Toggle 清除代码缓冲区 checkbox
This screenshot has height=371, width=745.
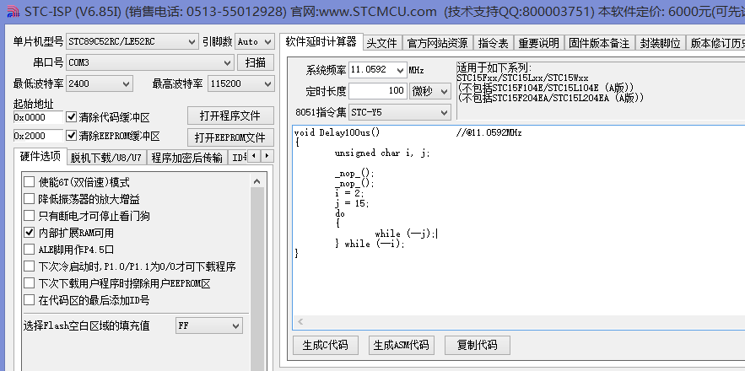pyautogui.click(x=71, y=117)
